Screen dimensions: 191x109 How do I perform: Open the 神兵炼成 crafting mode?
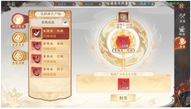(x=18, y=21)
